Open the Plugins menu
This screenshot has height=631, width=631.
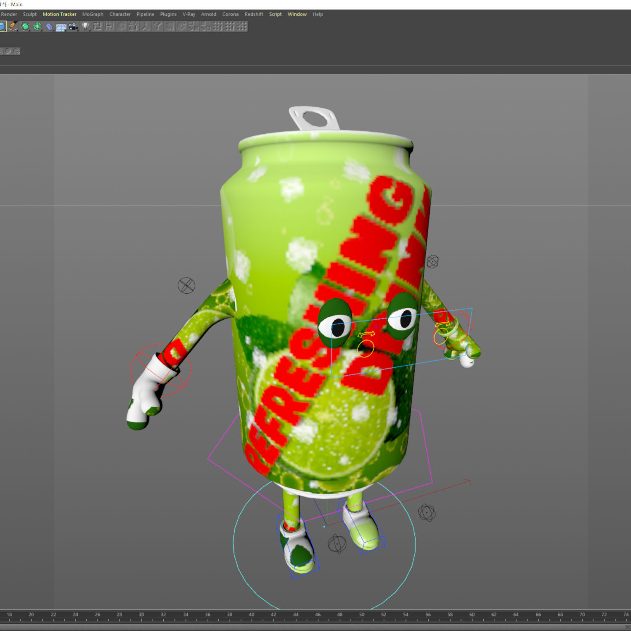point(168,14)
